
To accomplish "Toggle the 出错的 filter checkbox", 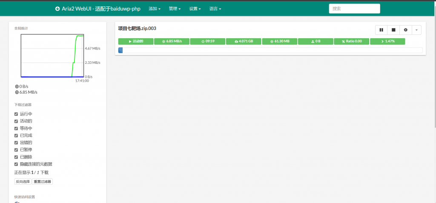I will [x=16, y=143].
